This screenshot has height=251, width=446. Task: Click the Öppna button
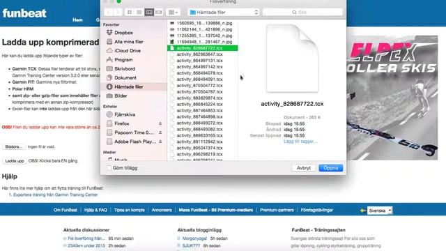(x=330, y=168)
